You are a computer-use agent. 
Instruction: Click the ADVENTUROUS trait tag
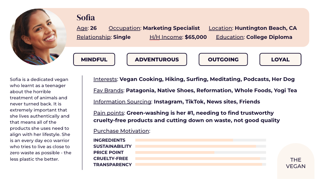(x=157, y=59)
